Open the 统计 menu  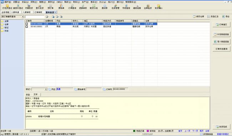[111, 2]
